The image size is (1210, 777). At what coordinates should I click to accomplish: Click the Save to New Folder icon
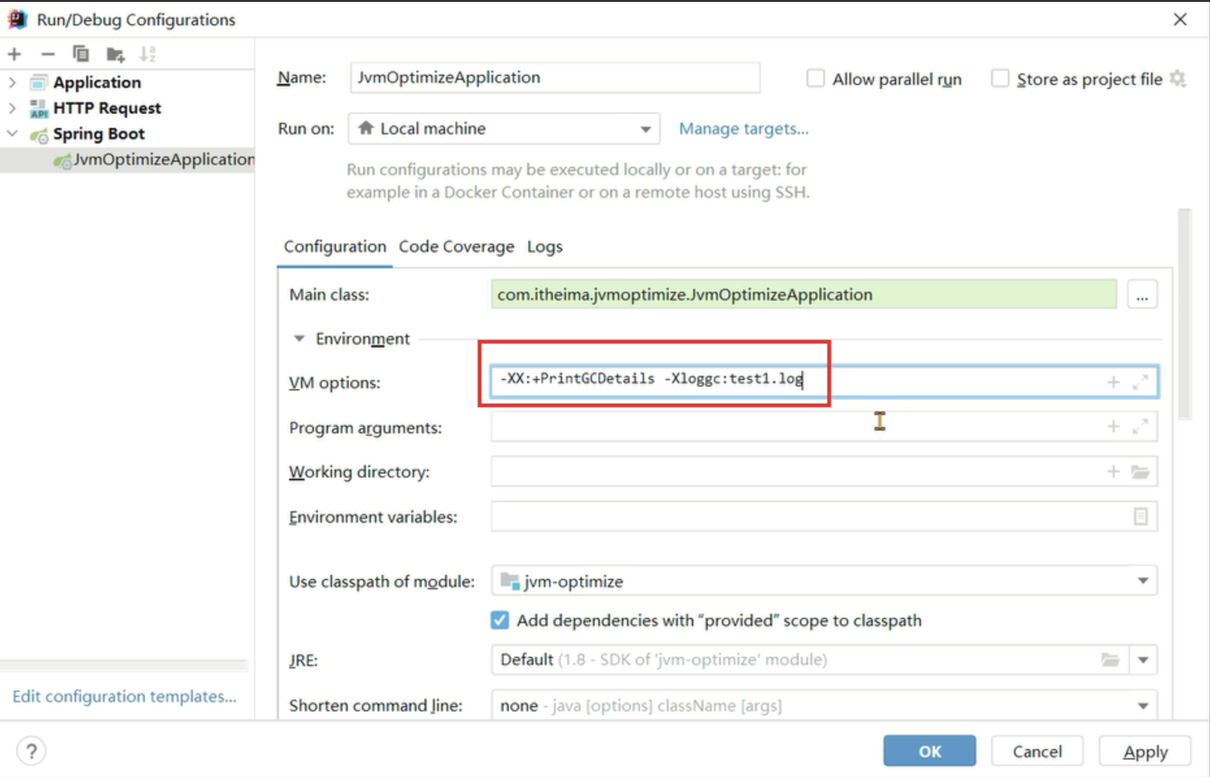(115, 55)
